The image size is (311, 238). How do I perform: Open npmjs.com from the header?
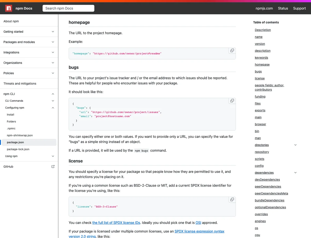click(x=264, y=8)
